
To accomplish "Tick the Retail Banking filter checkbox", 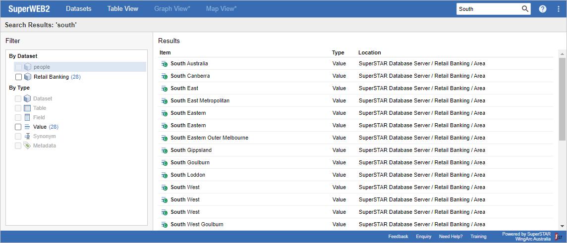I will 18,77.
